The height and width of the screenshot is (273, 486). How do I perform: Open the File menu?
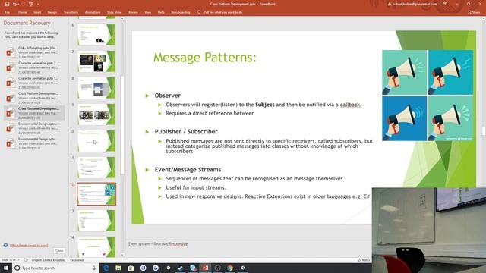7,12
